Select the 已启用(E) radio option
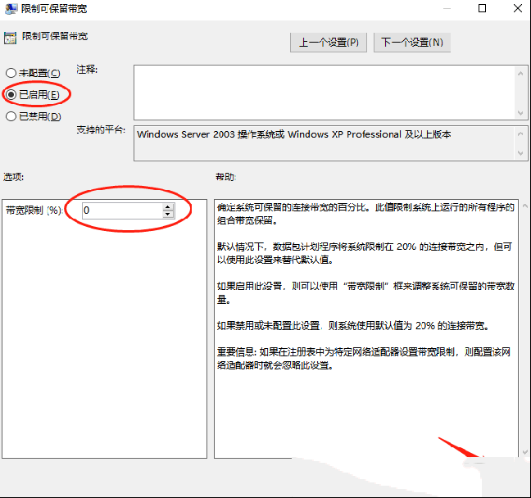The width and height of the screenshot is (531, 498). tap(11, 95)
